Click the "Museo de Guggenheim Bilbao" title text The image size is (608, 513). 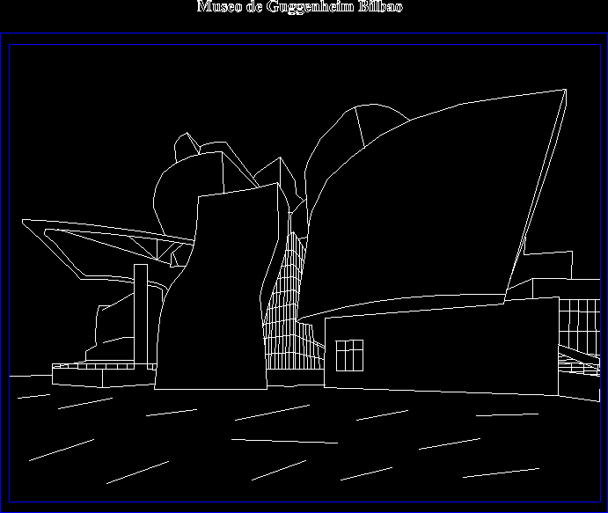coord(300,6)
